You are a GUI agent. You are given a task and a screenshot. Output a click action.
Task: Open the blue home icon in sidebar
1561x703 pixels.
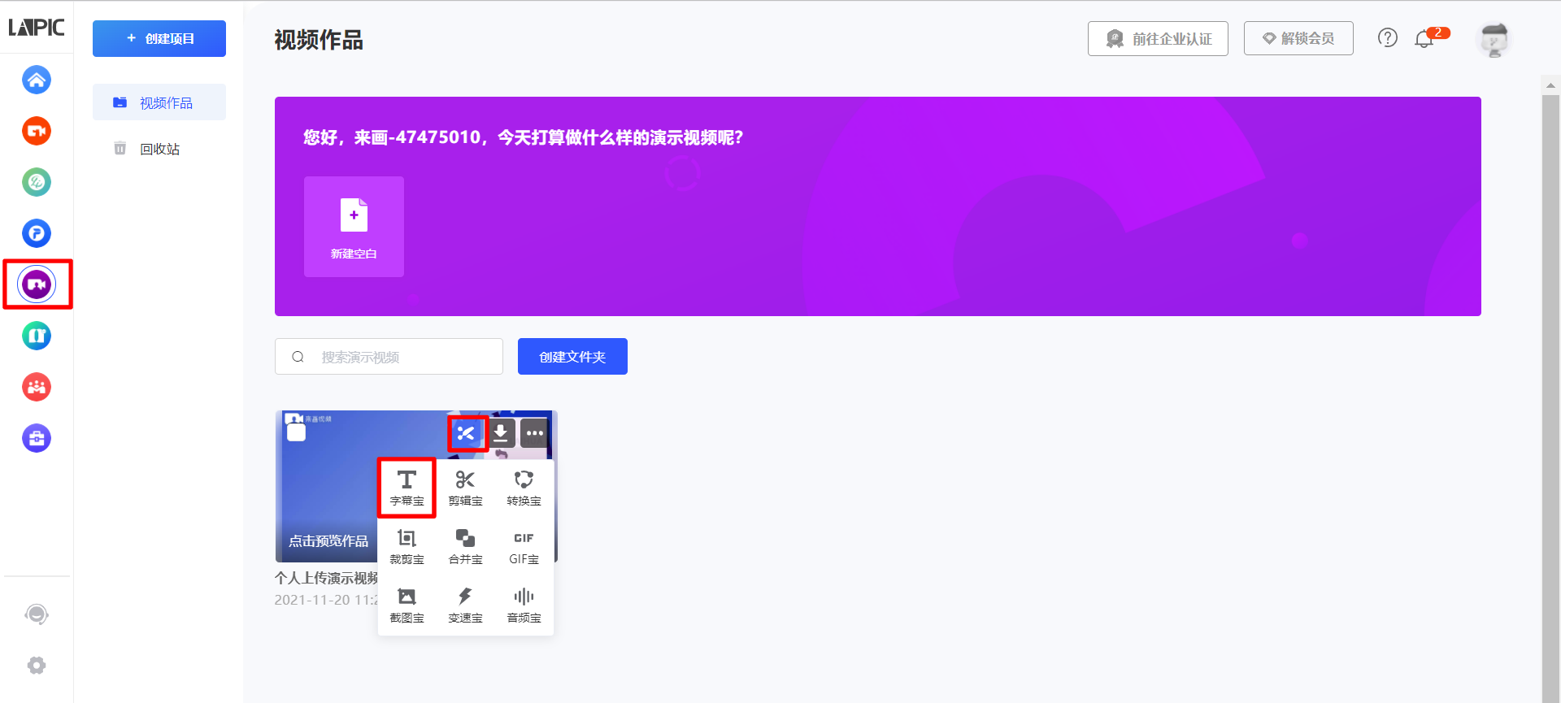(x=37, y=80)
